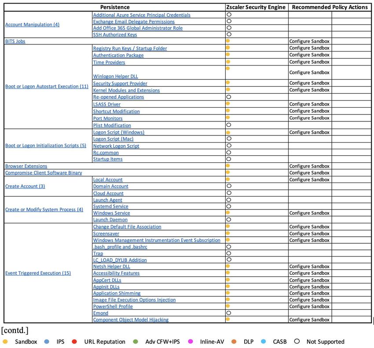Click the empty circle beside Domain Account
Screen dimensions: 374x348
[229, 186]
